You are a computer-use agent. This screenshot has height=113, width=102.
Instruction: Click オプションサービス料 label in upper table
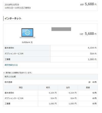(14, 54)
